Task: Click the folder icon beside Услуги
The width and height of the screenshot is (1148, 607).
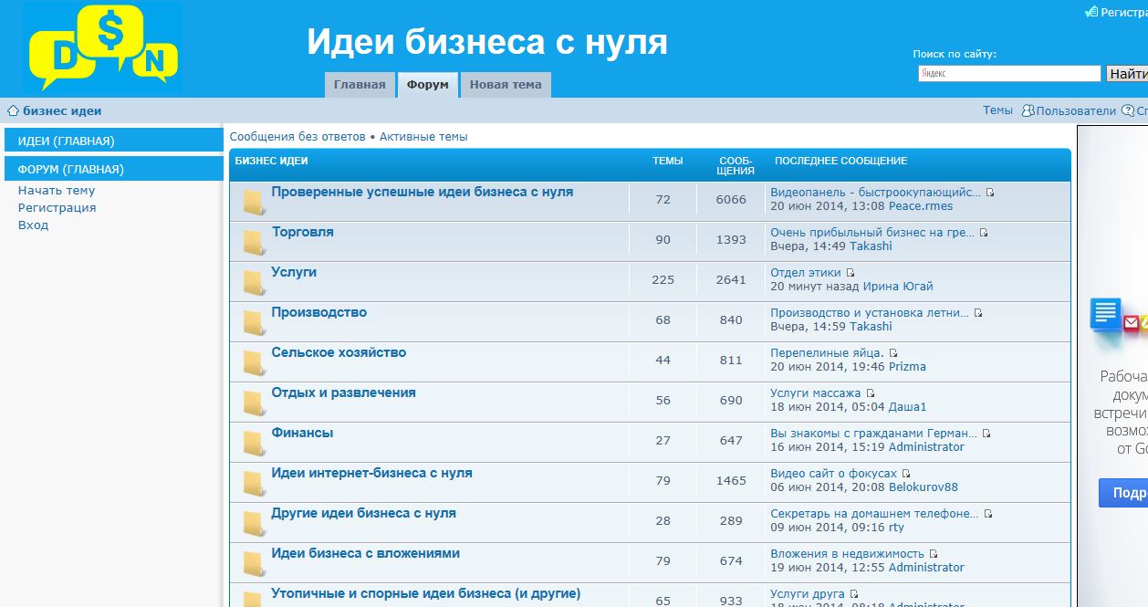Action: point(254,282)
